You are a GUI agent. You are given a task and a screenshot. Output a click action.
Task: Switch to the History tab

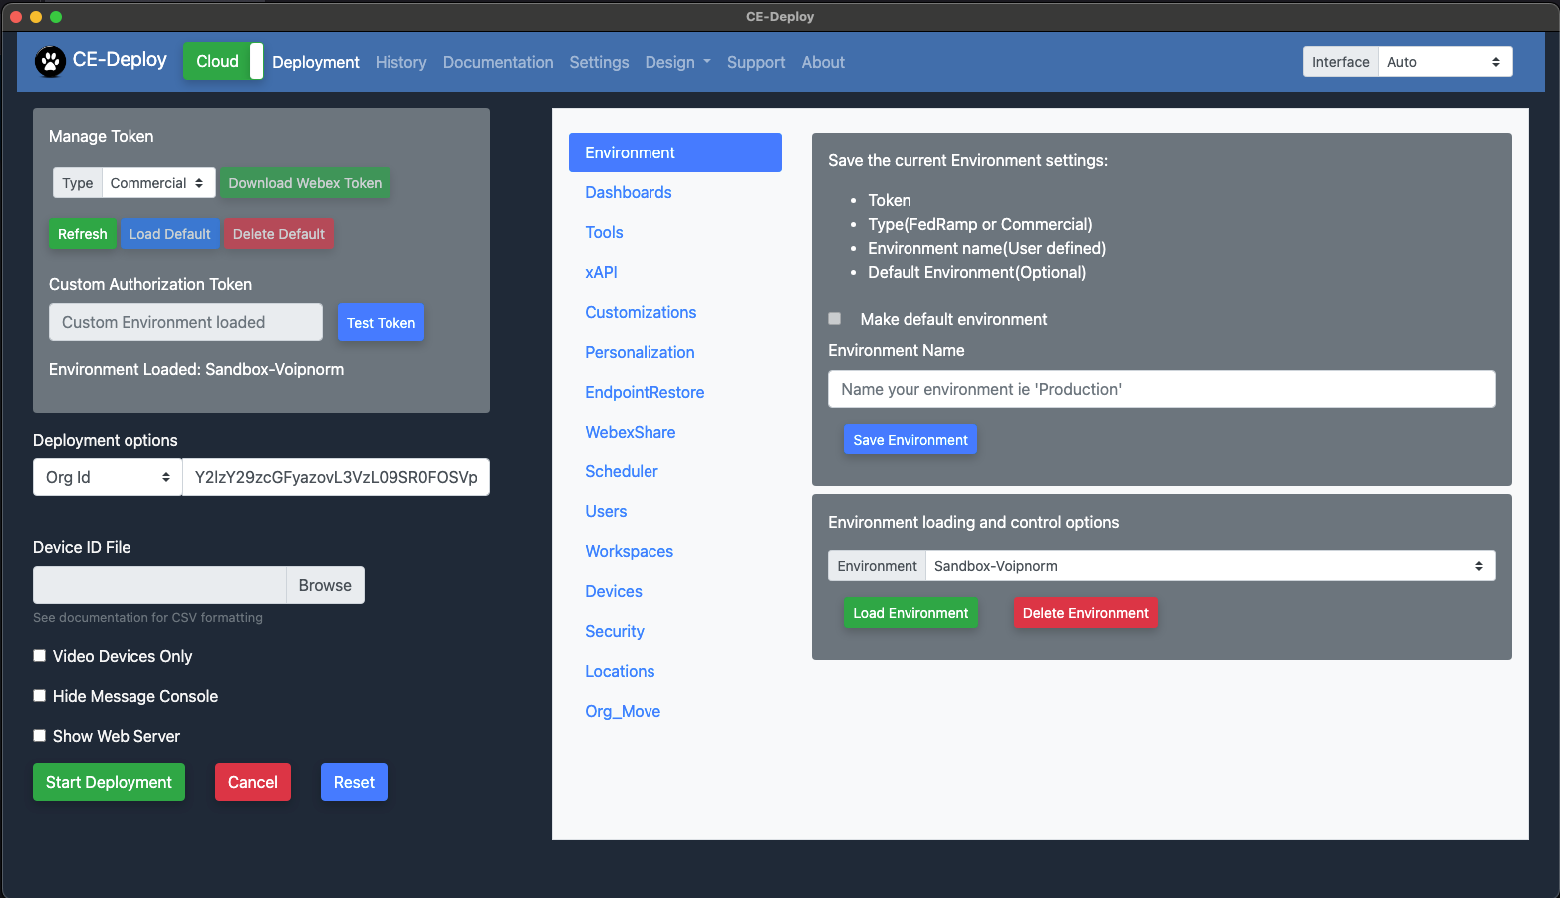[400, 62]
